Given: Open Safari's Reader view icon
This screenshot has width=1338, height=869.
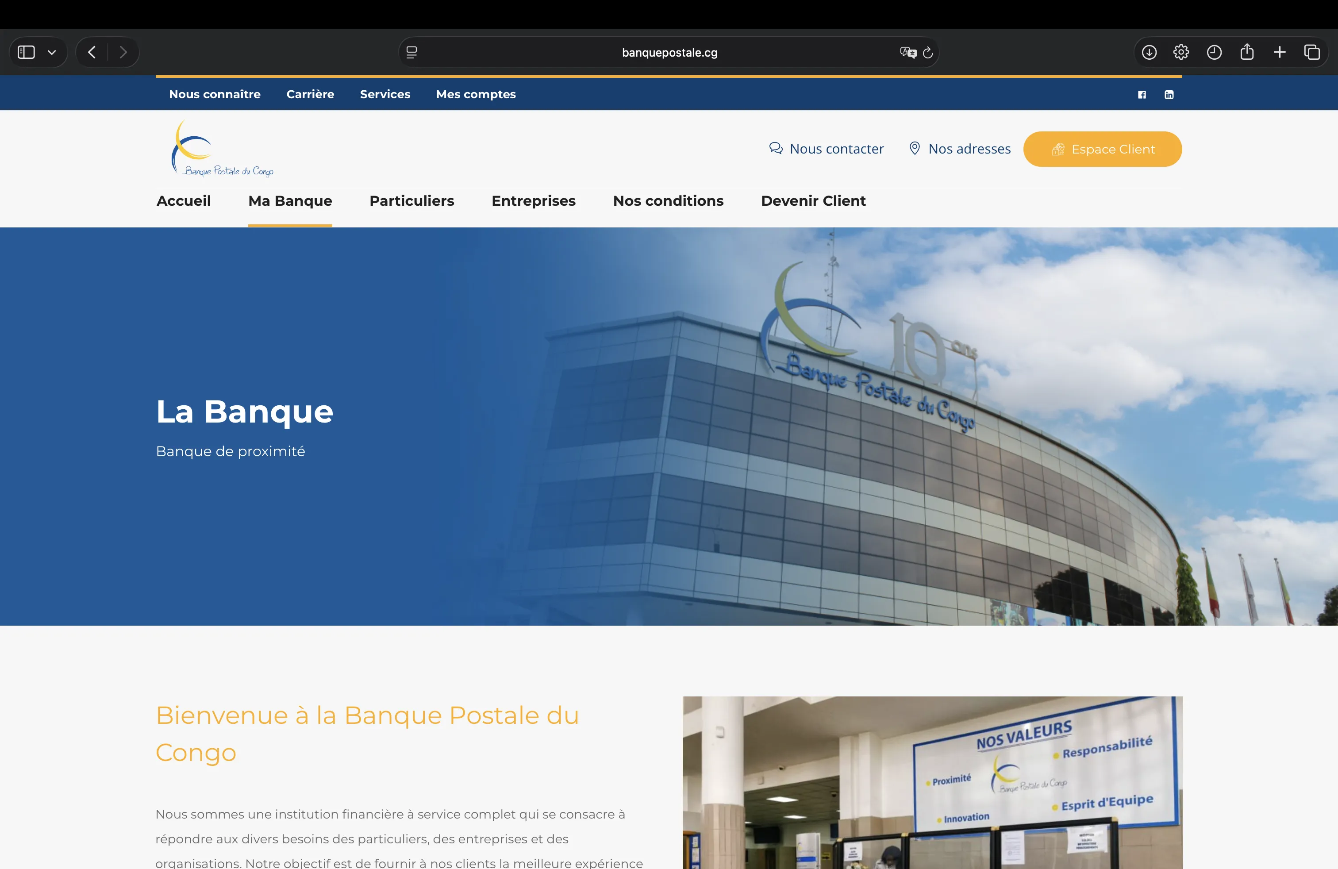Looking at the screenshot, I should click(411, 52).
